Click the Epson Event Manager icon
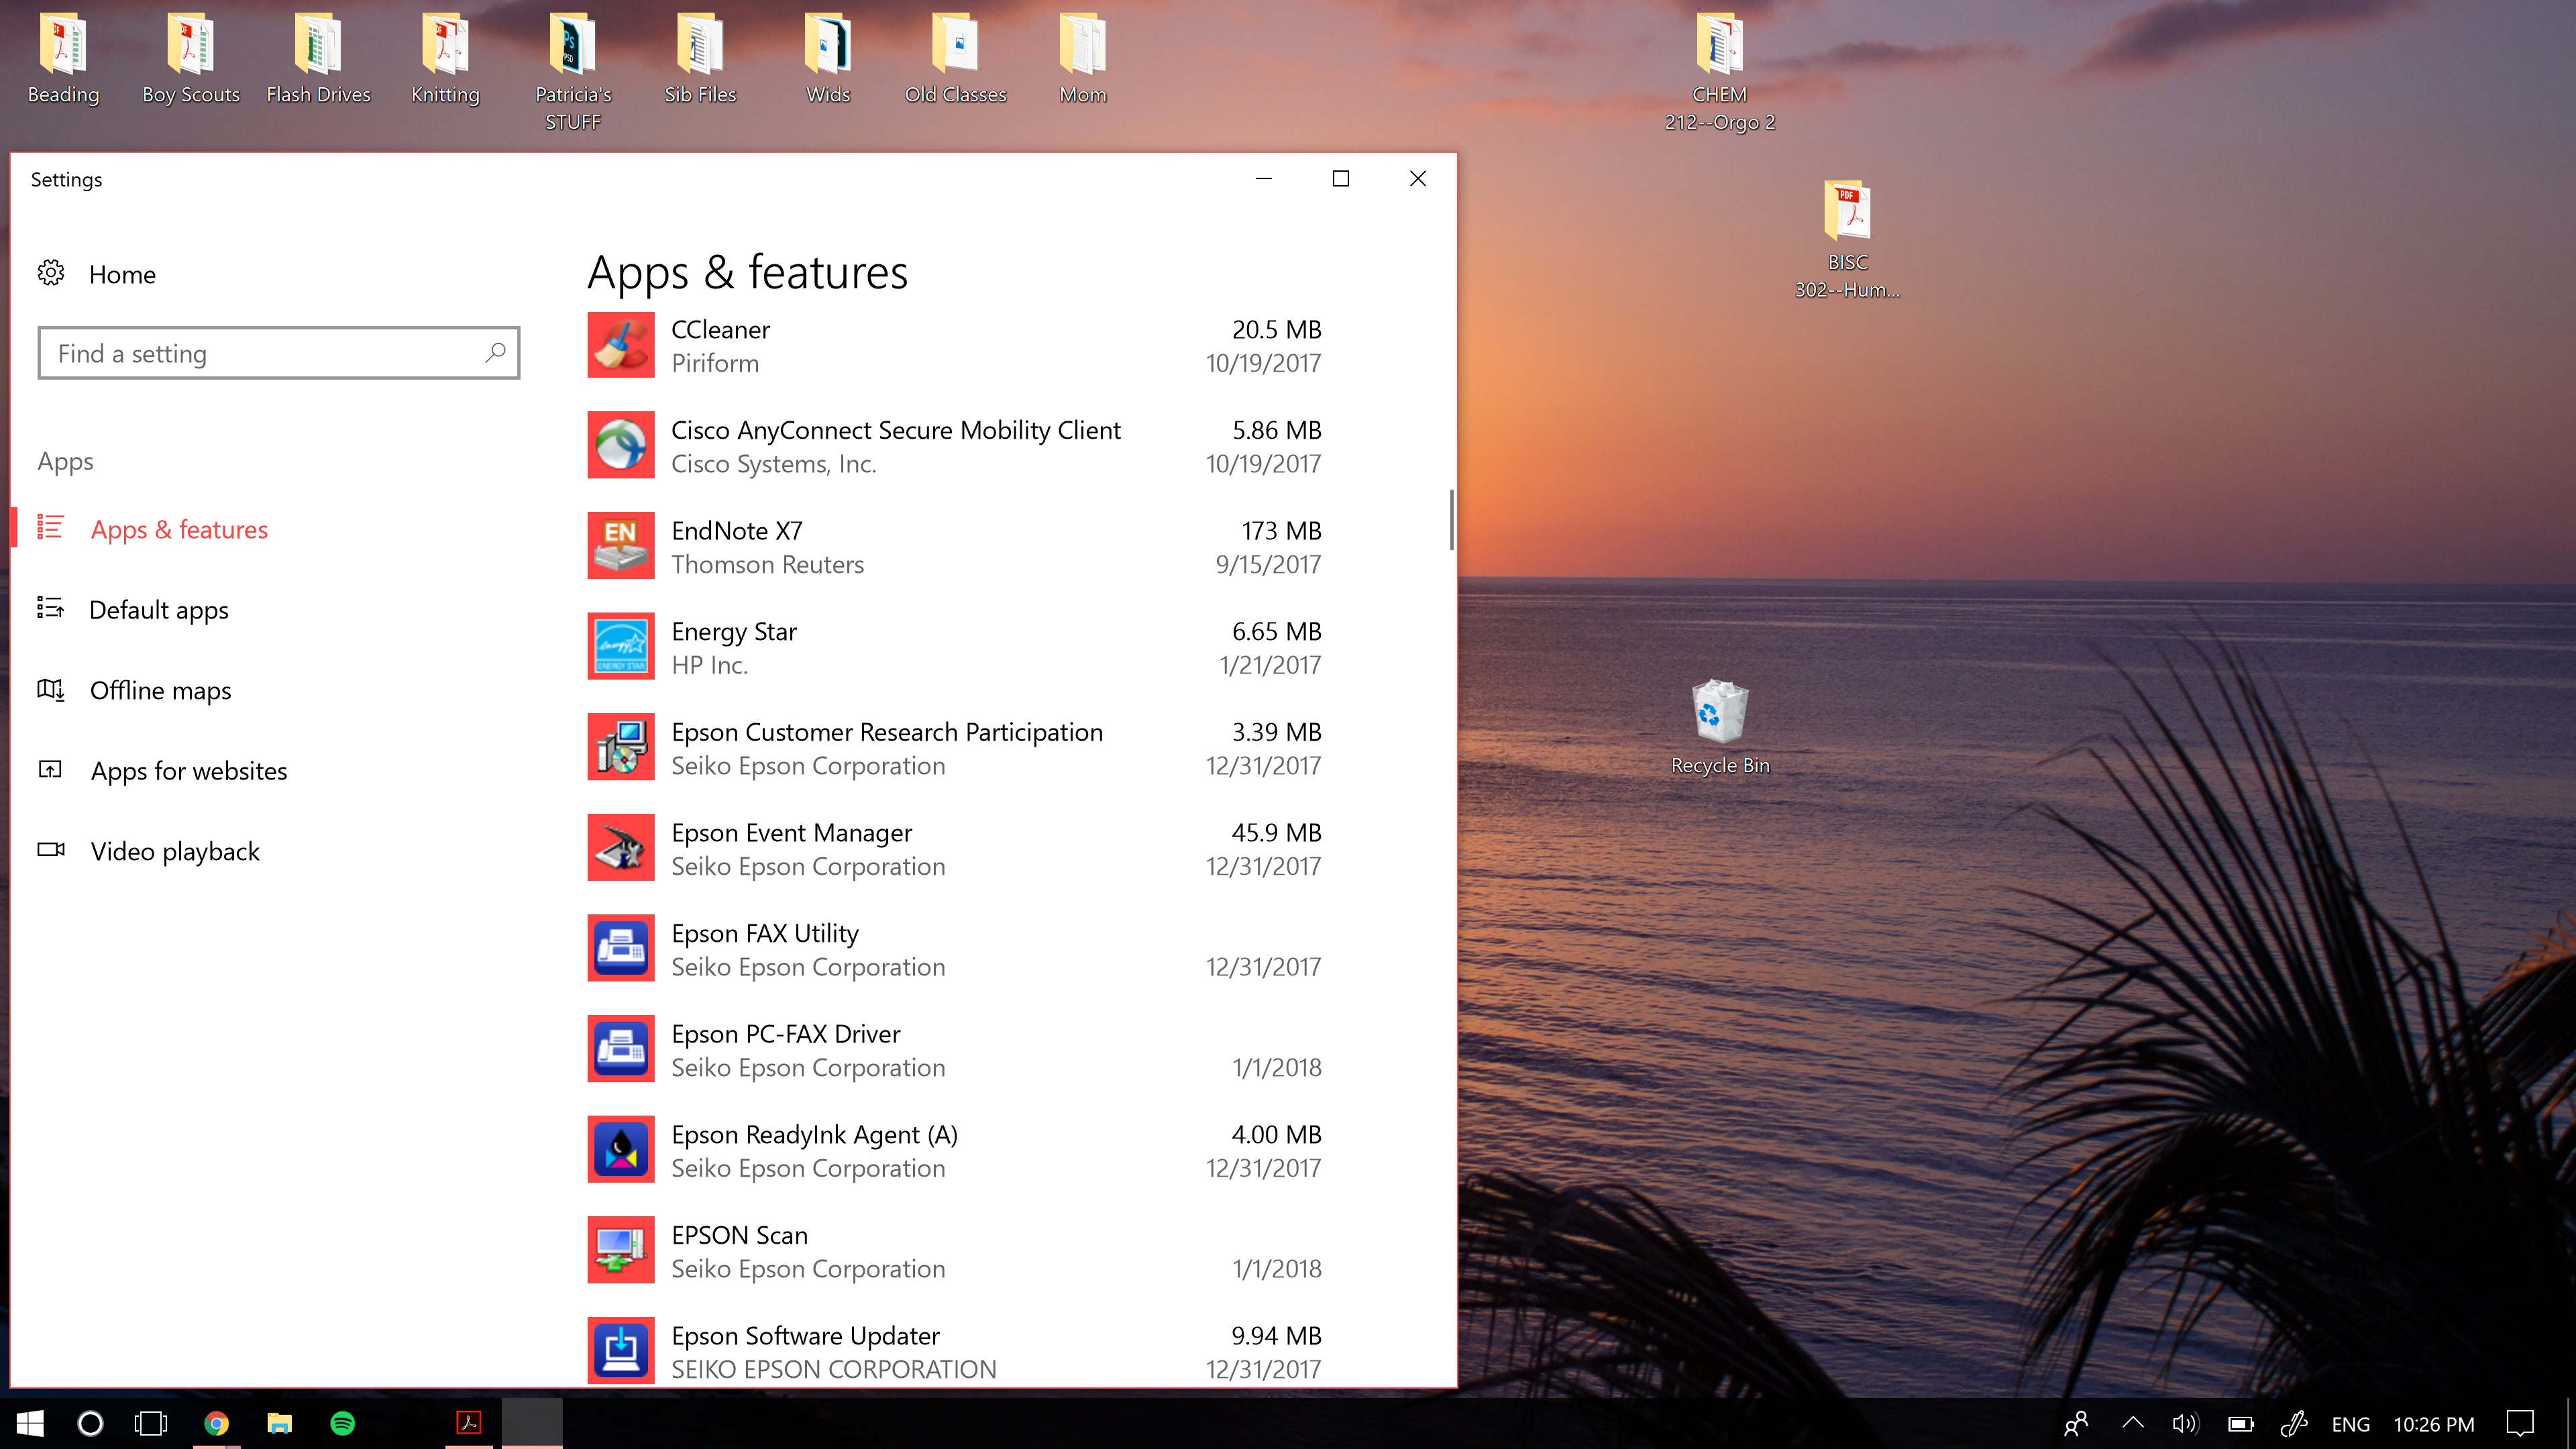This screenshot has width=2576, height=1449. coord(621,847)
